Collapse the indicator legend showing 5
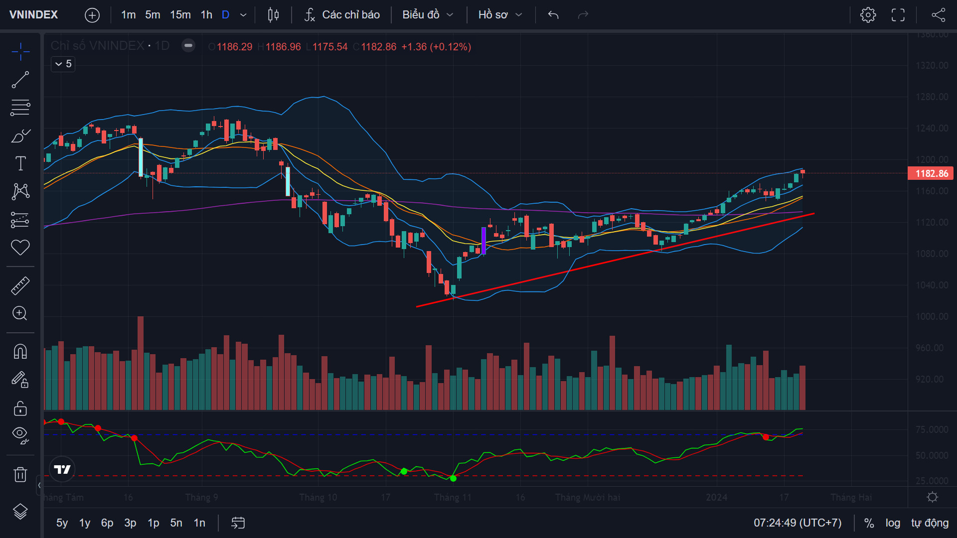Viewport: 957px width, 538px height. tap(63, 64)
